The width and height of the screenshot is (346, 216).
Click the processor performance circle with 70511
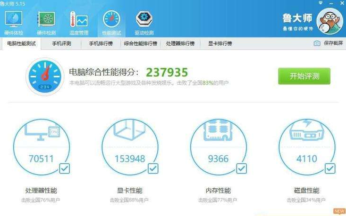pyautogui.click(x=41, y=147)
